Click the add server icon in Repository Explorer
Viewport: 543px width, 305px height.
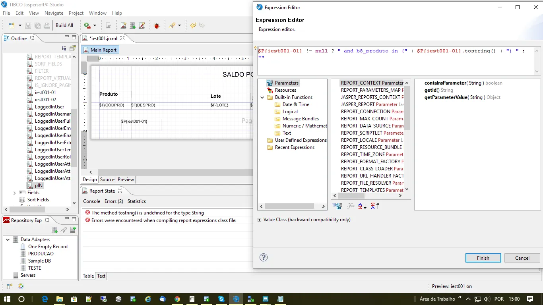pyautogui.click(x=73, y=230)
